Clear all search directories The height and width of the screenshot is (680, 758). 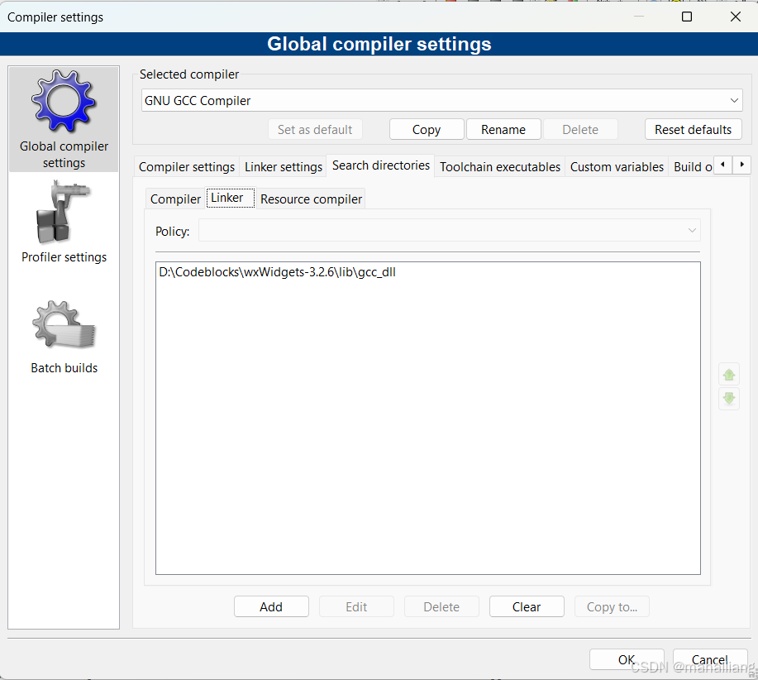527,606
